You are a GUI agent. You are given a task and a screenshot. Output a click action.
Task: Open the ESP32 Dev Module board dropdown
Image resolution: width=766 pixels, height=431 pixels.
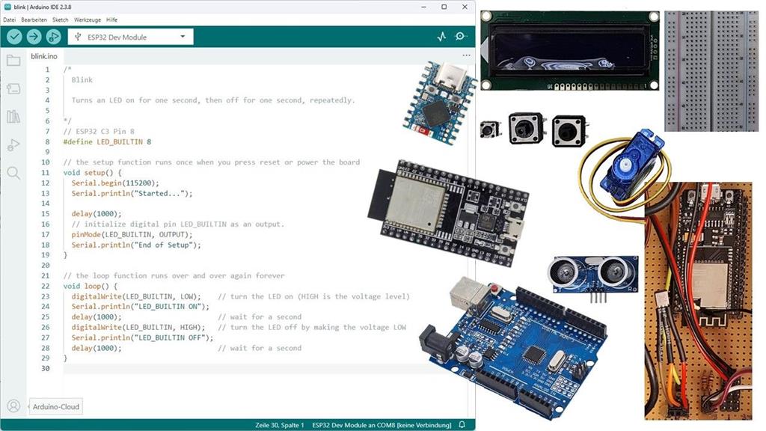coord(130,37)
